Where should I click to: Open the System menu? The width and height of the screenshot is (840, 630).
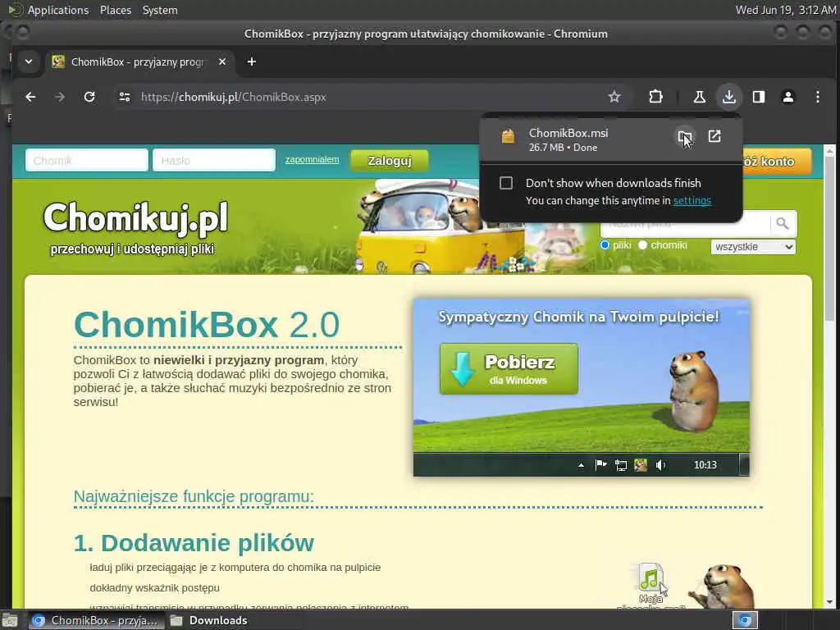pyautogui.click(x=160, y=10)
